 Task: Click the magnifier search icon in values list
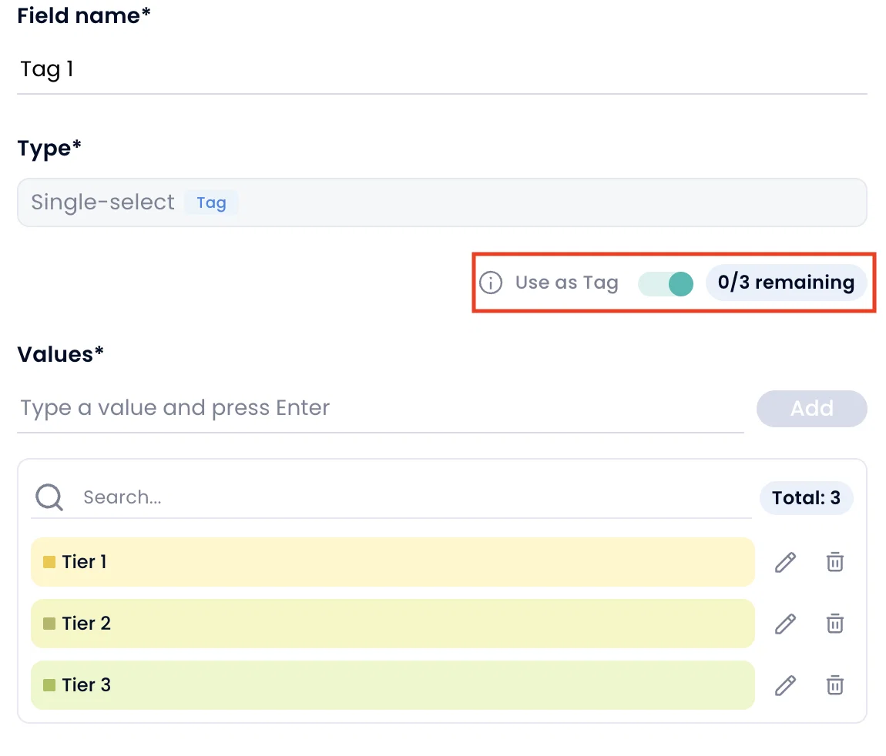pyautogui.click(x=50, y=497)
